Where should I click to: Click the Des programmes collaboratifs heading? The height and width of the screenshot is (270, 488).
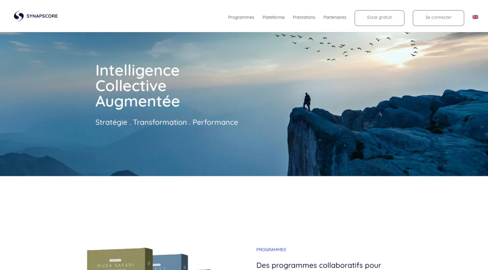(x=319, y=265)
